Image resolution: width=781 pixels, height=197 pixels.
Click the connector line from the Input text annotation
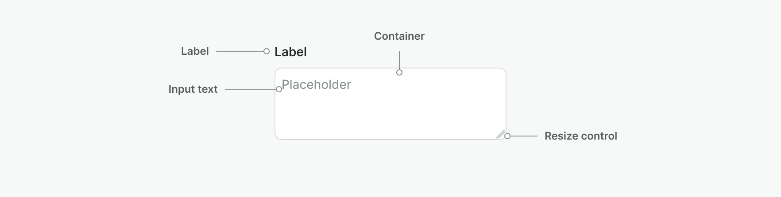250,89
